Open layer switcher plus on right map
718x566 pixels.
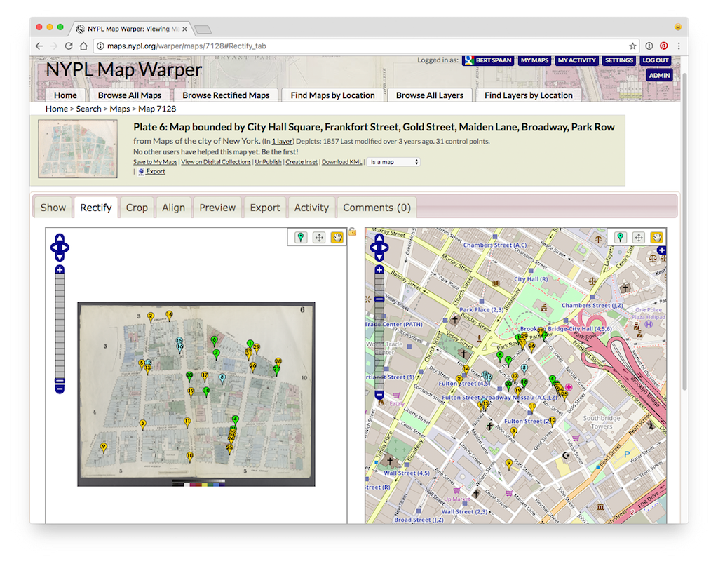[x=662, y=250]
